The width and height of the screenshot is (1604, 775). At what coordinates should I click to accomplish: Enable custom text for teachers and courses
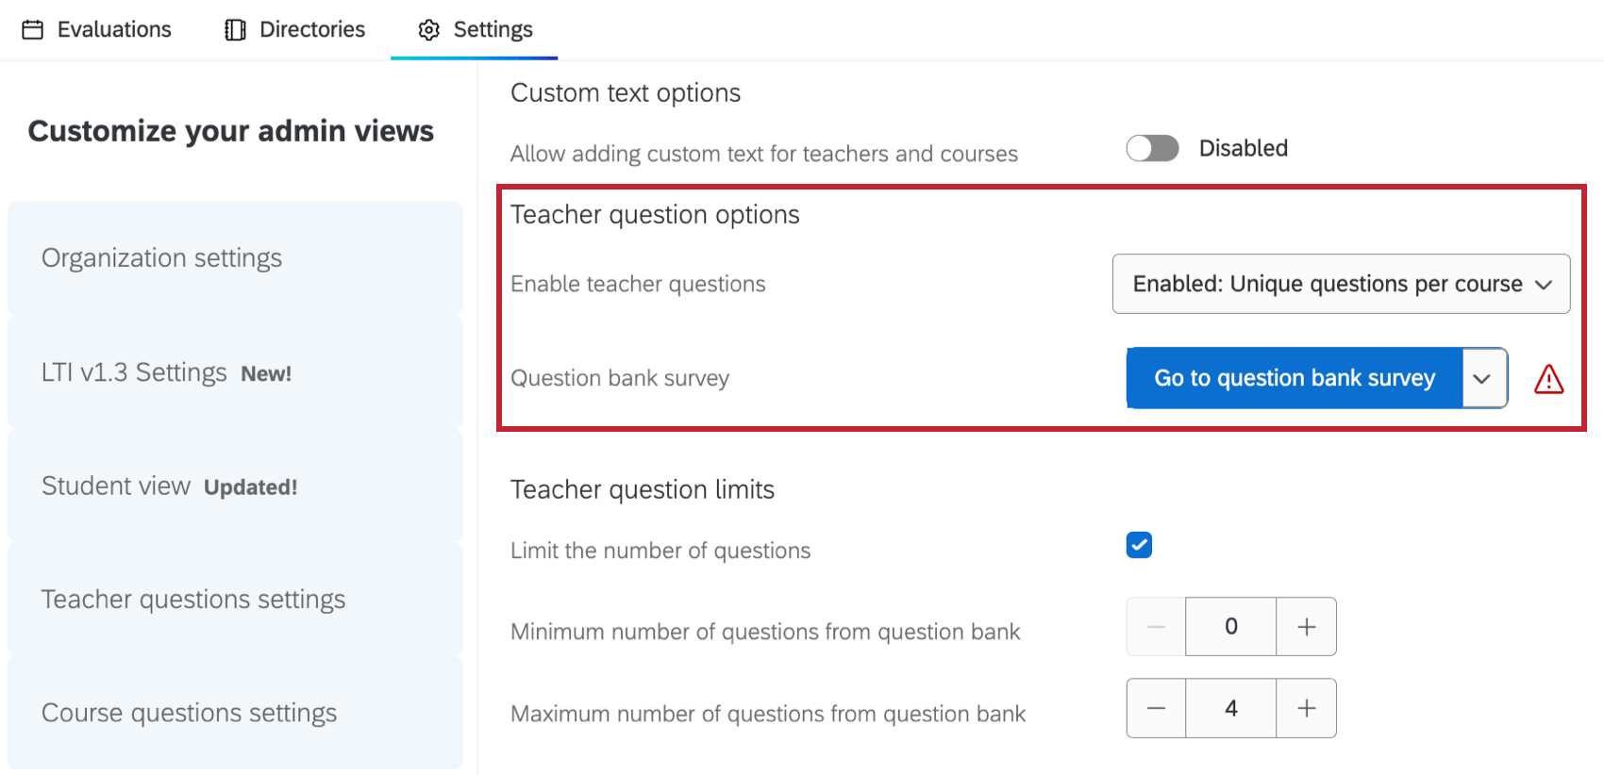(1151, 148)
